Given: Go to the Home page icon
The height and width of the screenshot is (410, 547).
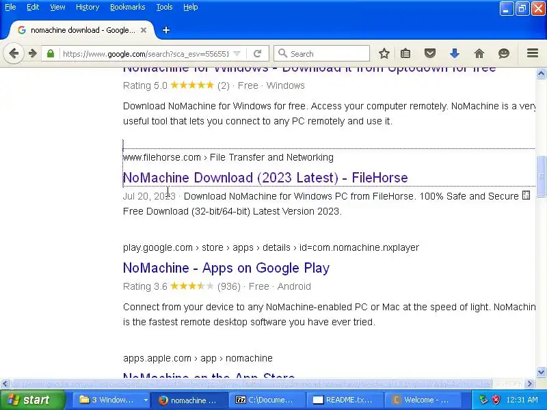Looking at the screenshot, I should point(479,54).
